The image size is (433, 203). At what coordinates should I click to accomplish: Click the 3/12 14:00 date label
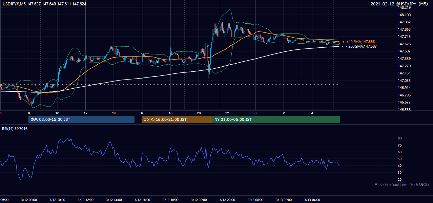114,200
